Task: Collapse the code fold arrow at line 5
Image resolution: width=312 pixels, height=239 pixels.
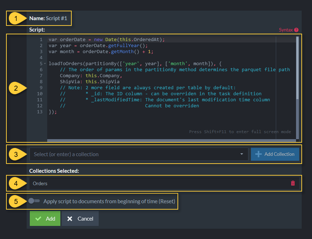Action: 45,64
